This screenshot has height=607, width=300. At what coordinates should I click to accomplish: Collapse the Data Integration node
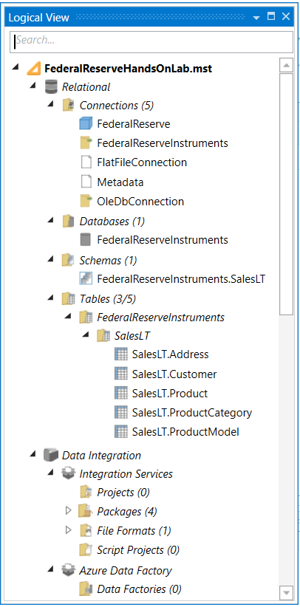coord(33,453)
